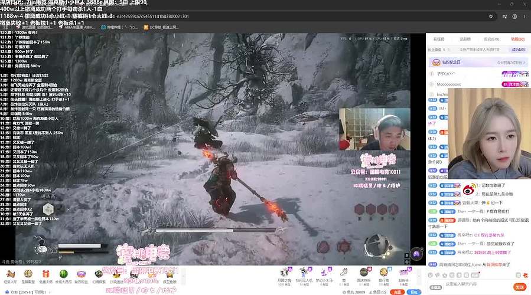Switch to the 钻粉(50) tab
Image resolution: width=531 pixels, height=295 pixels.
[518, 40]
